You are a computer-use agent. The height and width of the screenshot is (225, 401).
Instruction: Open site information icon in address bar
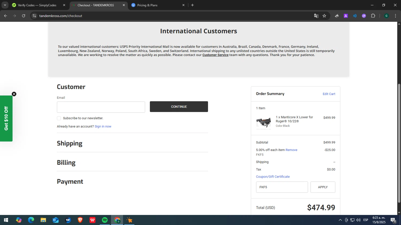click(34, 16)
